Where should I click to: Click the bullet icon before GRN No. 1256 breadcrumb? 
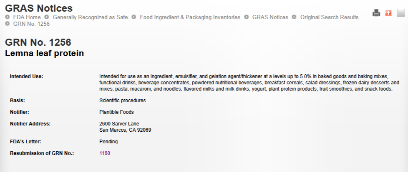7,24
